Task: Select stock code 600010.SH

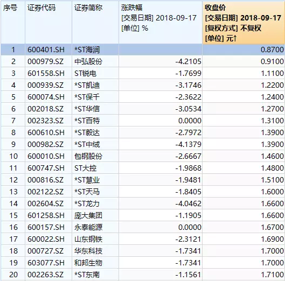Action: (x=46, y=156)
